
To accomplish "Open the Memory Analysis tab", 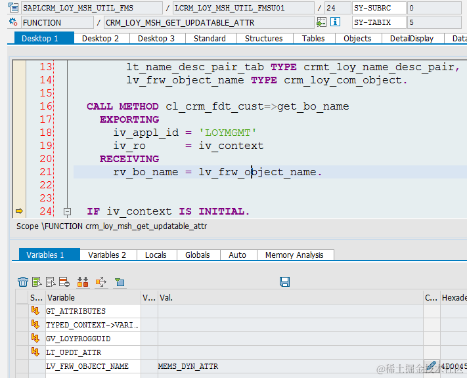I will [x=296, y=255].
